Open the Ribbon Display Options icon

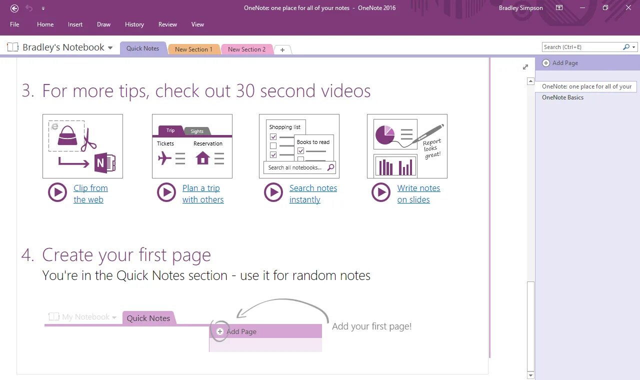(x=559, y=8)
